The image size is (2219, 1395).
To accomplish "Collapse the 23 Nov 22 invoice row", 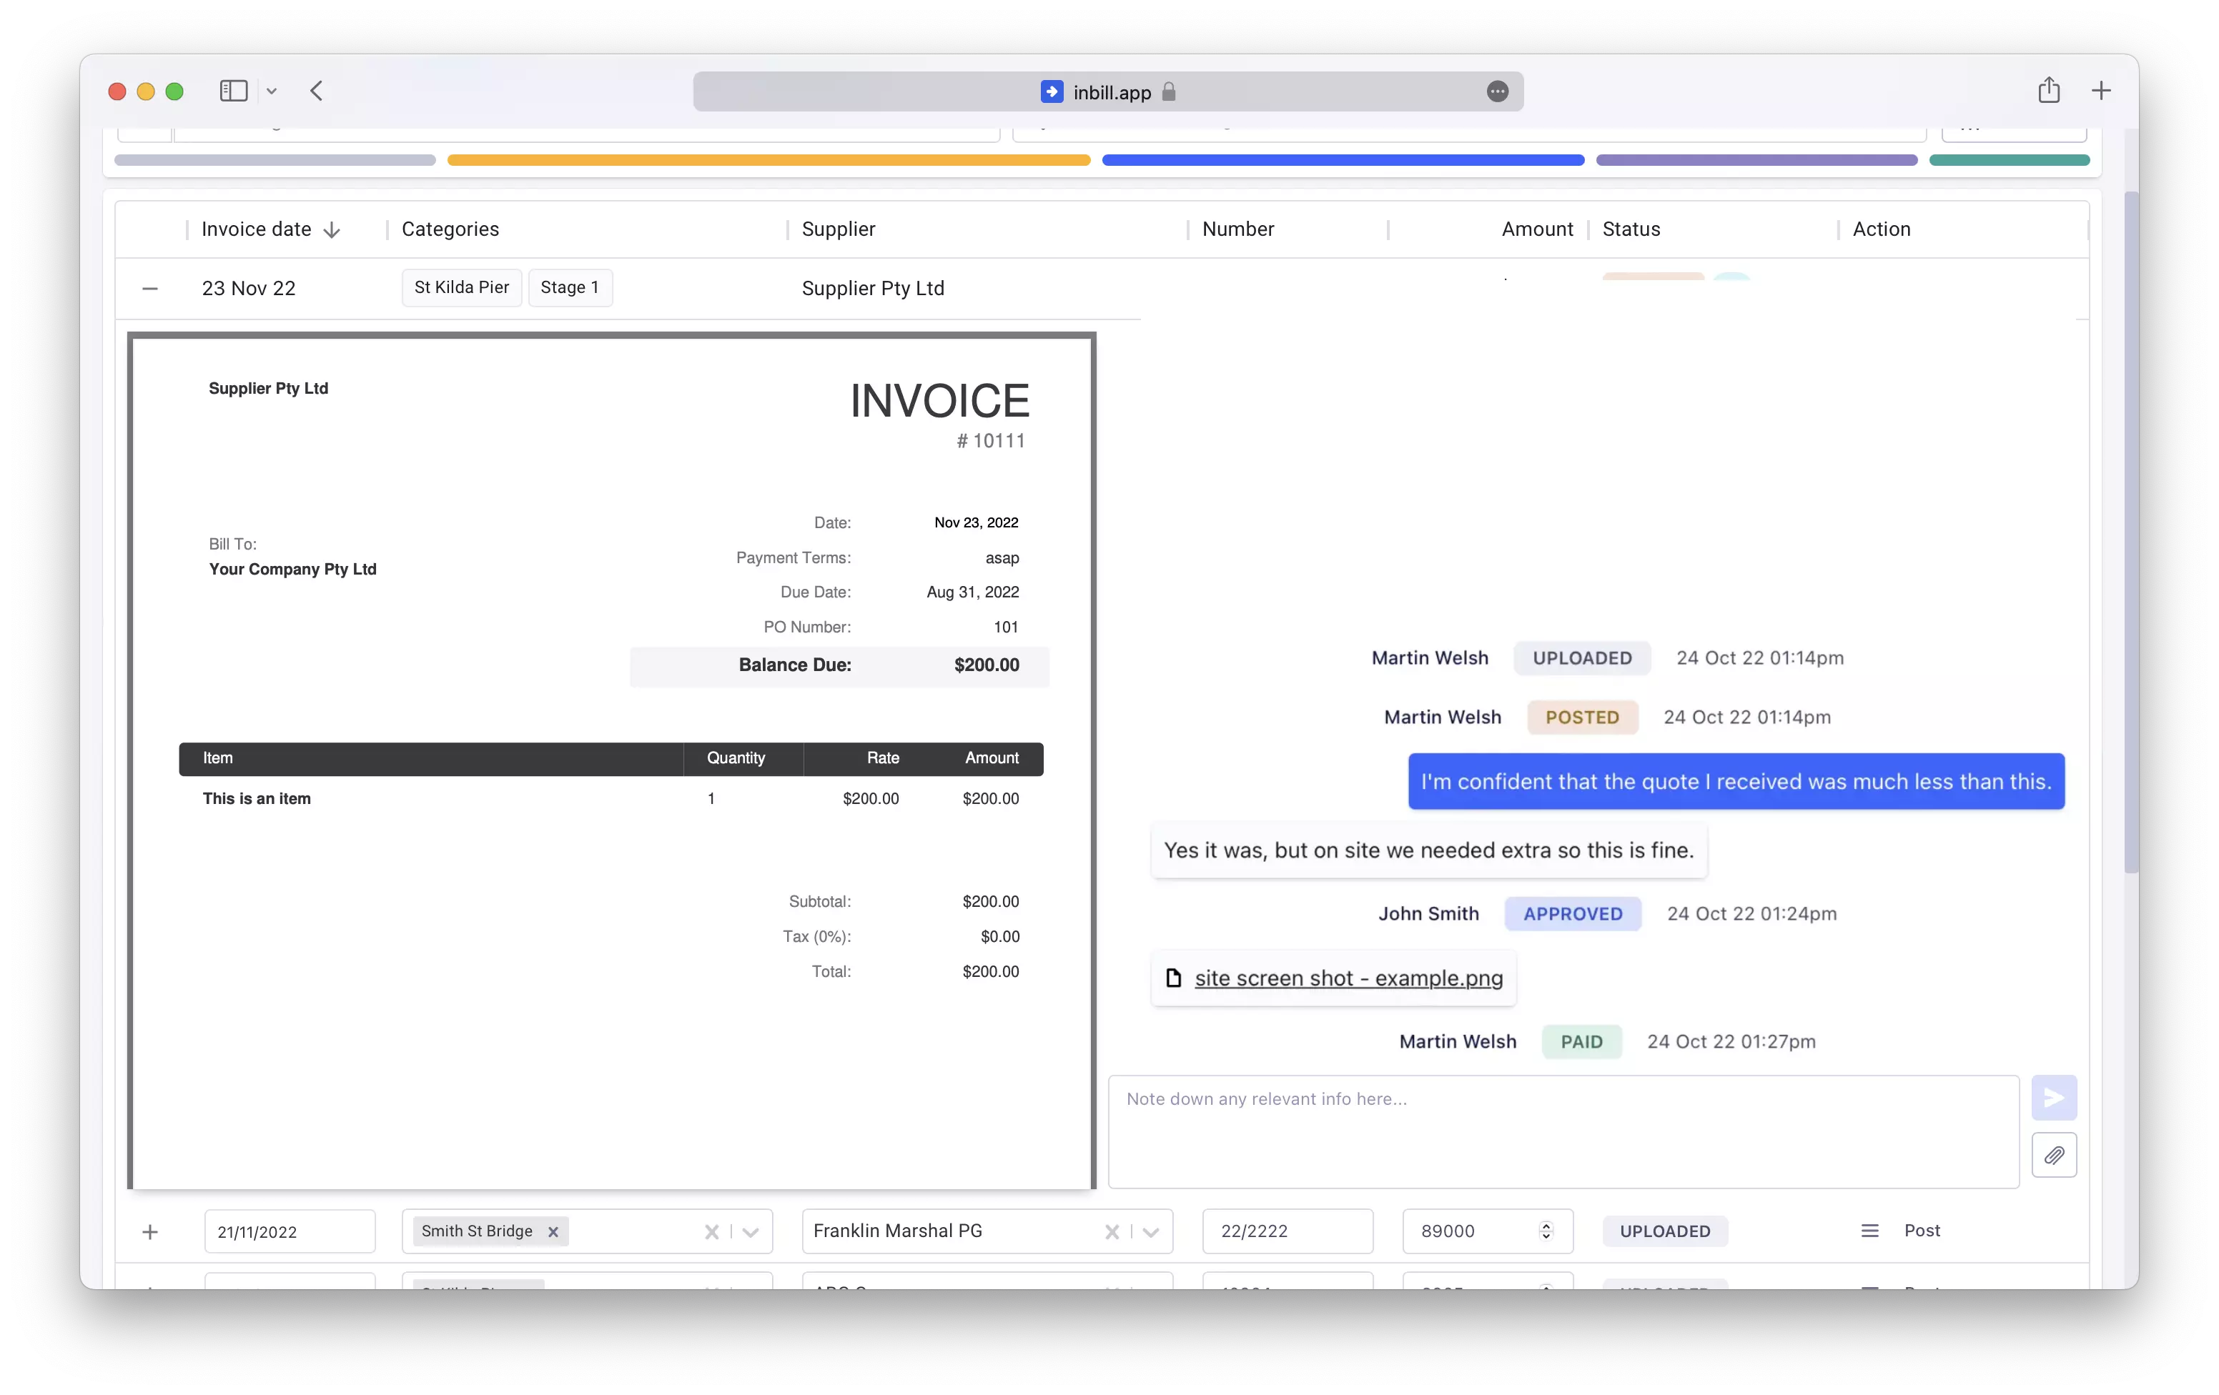I will pos(150,289).
